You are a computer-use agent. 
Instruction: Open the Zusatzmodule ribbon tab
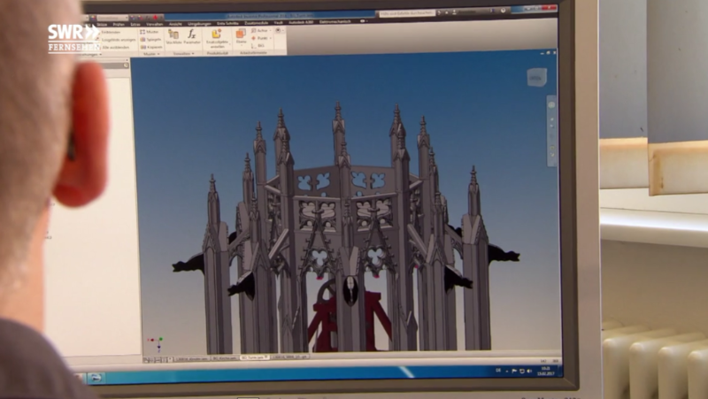click(x=257, y=23)
